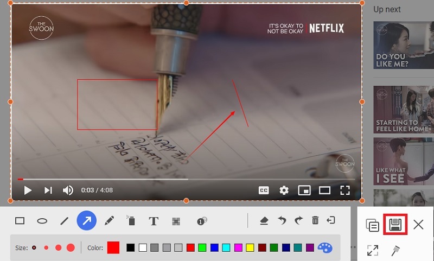Toggle closed captions on the video
This screenshot has height=261, width=434.
point(264,190)
